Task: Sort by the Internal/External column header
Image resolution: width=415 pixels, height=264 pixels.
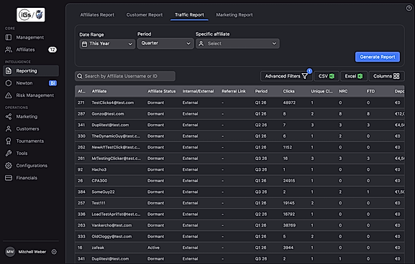Action: coord(198,91)
